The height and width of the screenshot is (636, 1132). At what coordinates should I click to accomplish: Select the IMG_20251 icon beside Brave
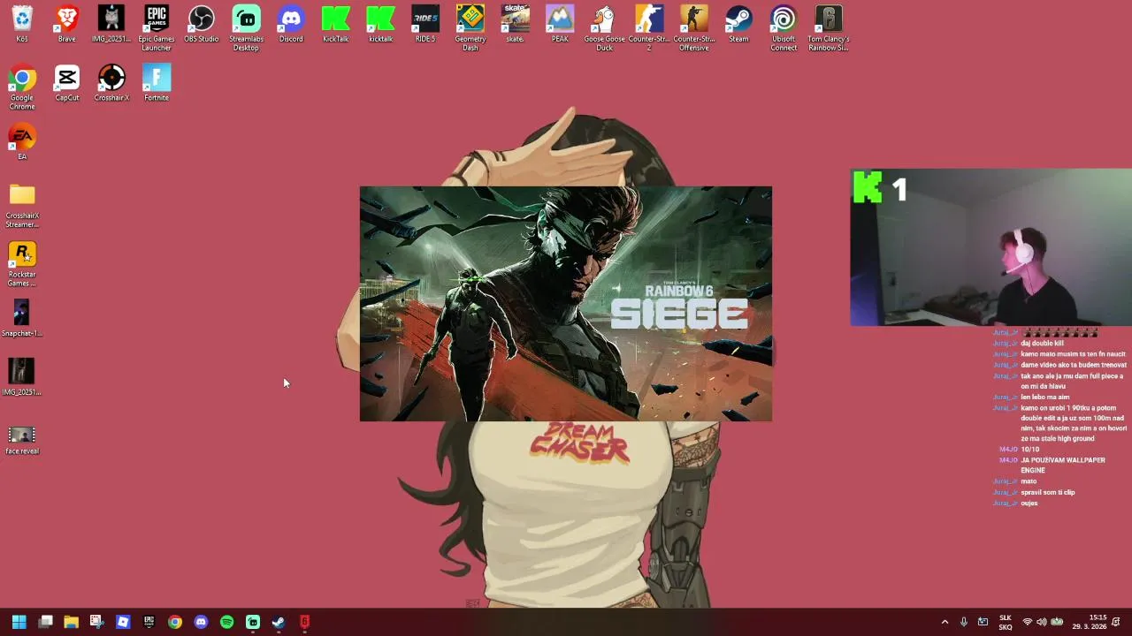111,24
